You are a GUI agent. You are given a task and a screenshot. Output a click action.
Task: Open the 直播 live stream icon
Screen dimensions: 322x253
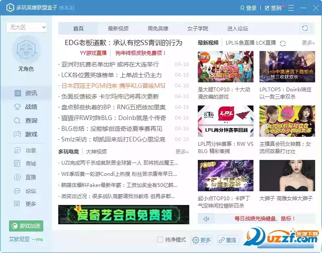pyautogui.click(x=17, y=177)
